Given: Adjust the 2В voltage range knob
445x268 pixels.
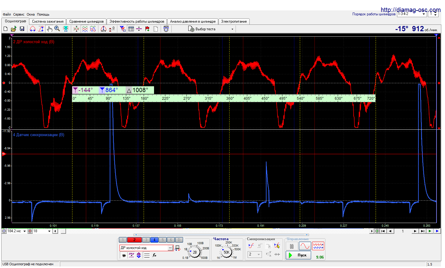Looking at the screenshot, I should 194,252.
